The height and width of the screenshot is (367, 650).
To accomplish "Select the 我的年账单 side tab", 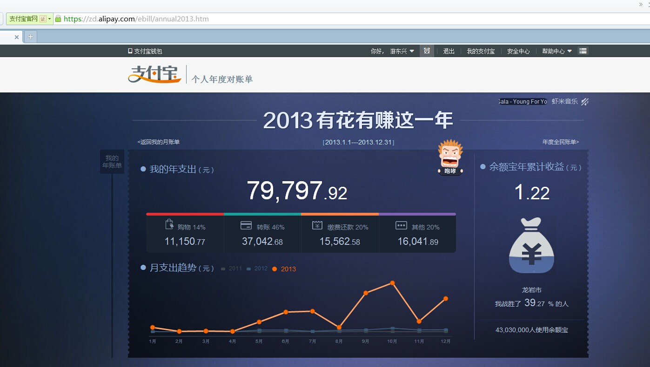I will click(112, 162).
